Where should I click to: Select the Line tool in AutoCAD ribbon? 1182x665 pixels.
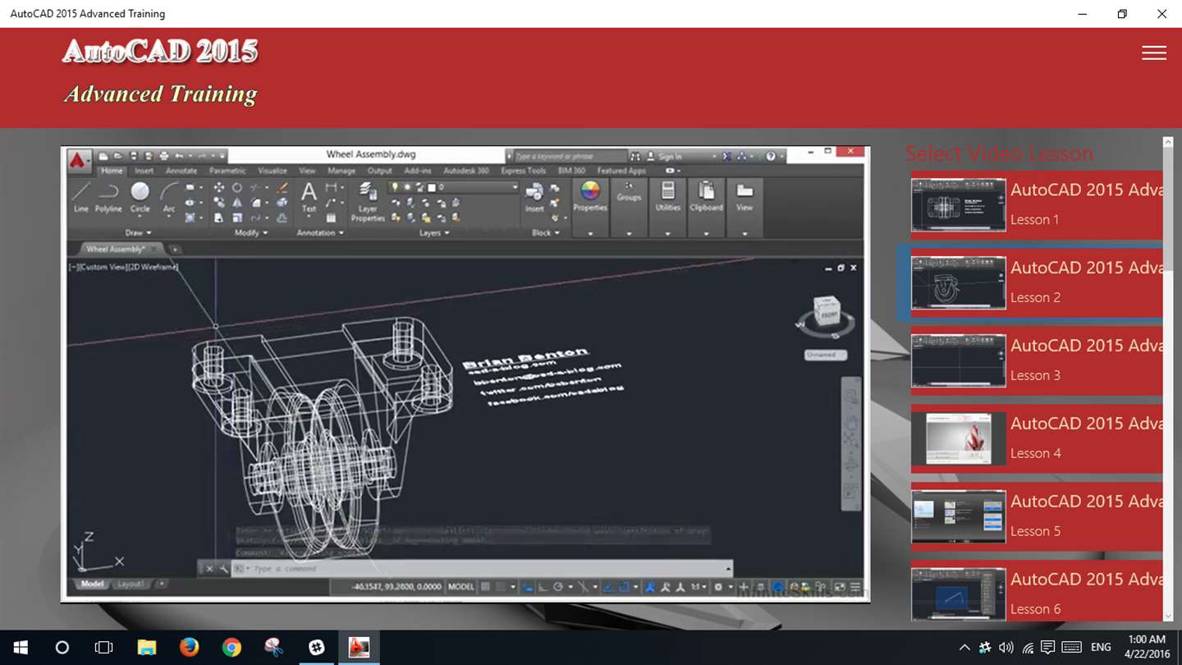coord(80,198)
